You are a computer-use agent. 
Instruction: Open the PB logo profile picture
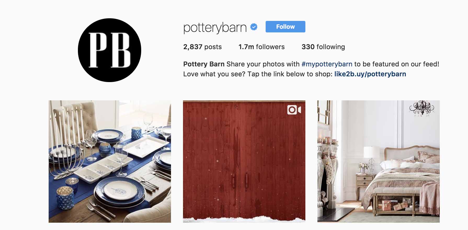point(110,50)
